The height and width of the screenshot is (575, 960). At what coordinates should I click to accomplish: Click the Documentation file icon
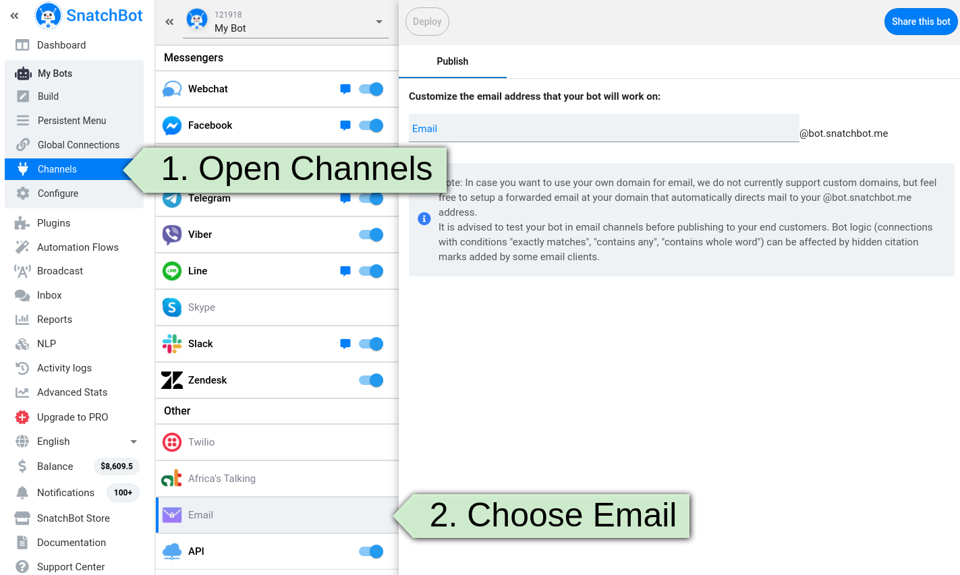click(x=22, y=543)
